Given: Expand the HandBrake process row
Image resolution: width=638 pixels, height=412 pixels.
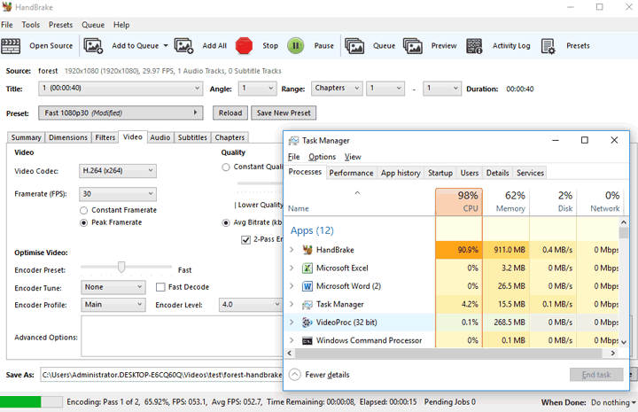Looking at the screenshot, I should 292,250.
